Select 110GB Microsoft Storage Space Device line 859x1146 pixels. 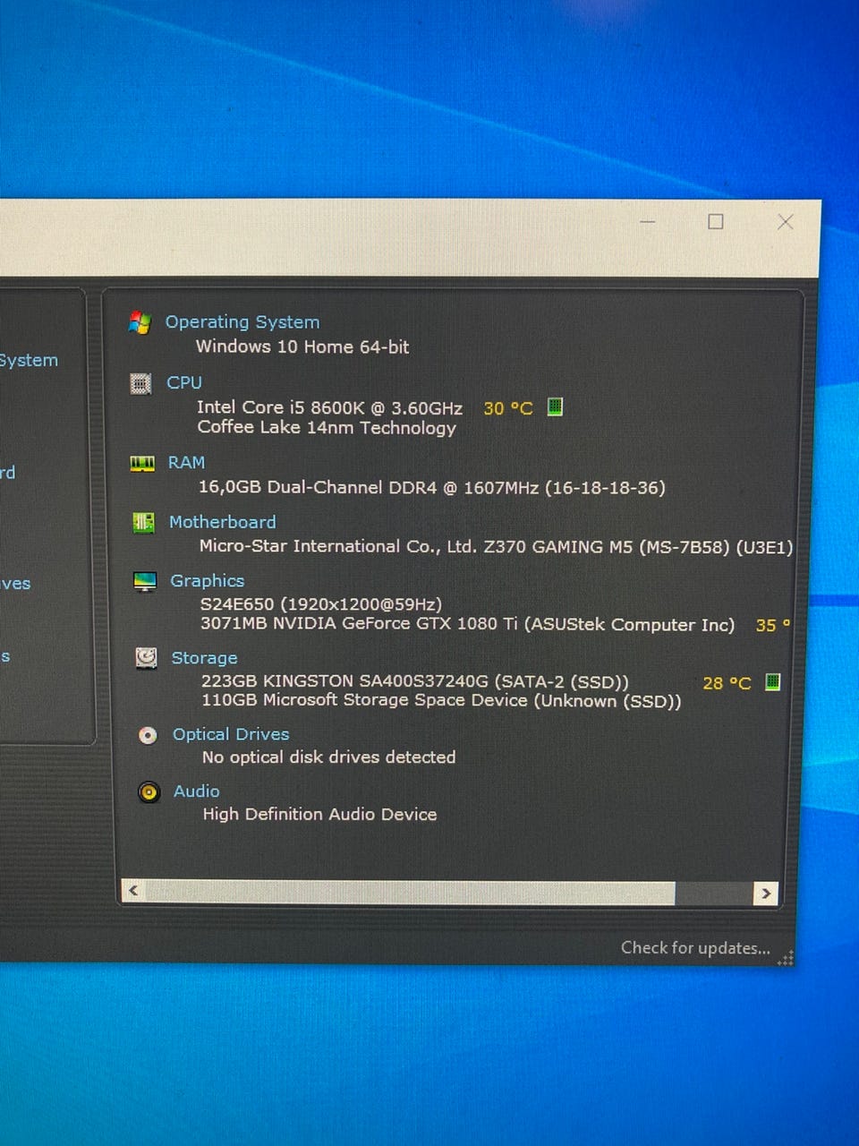click(x=441, y=701)
